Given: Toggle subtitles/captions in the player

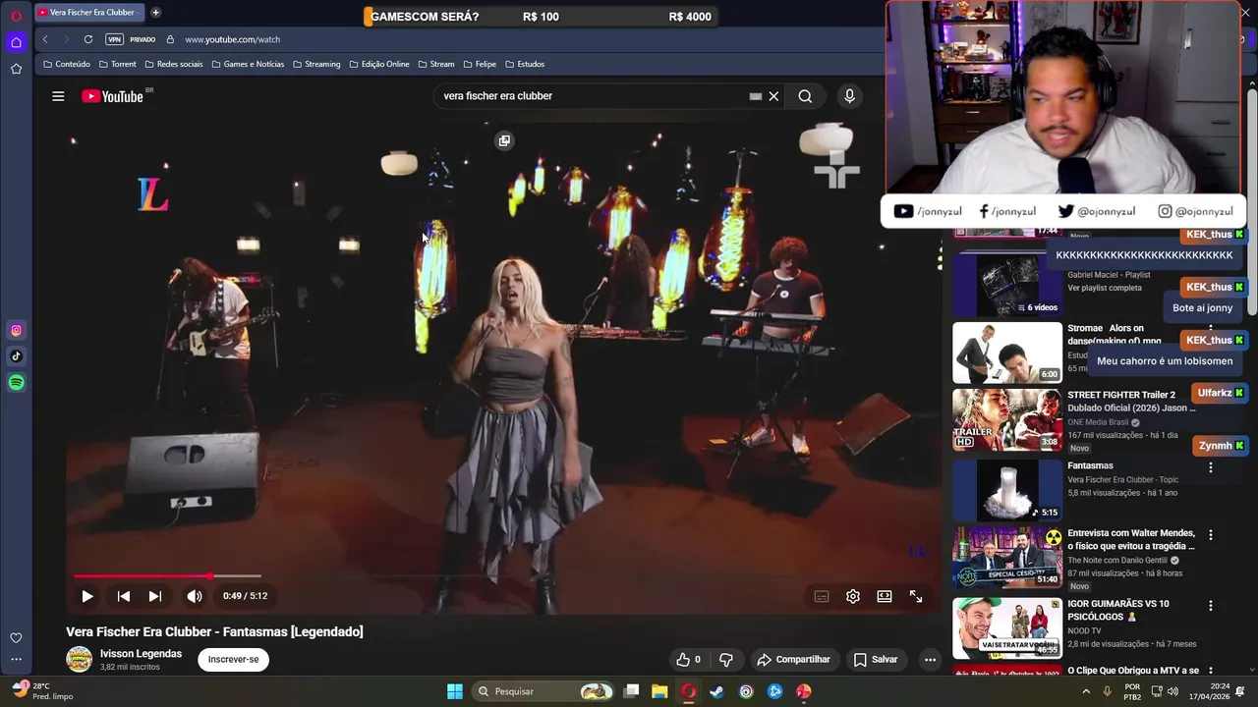Looking at the screenshot, I should pos(822,596).
